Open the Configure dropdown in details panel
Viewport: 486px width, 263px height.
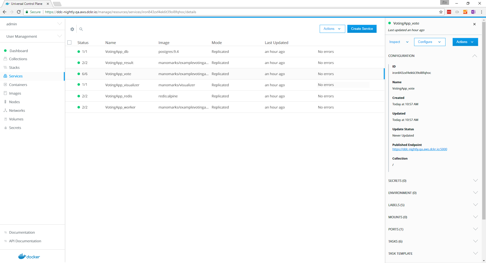click(429, 42)
